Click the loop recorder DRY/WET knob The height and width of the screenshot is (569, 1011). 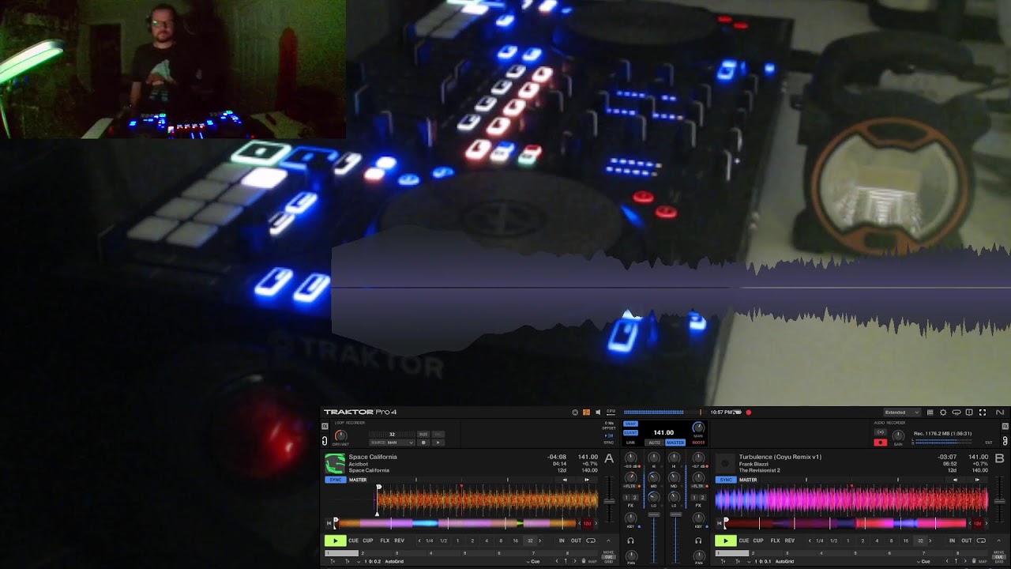pyautogui.click(x=340, y=435)
